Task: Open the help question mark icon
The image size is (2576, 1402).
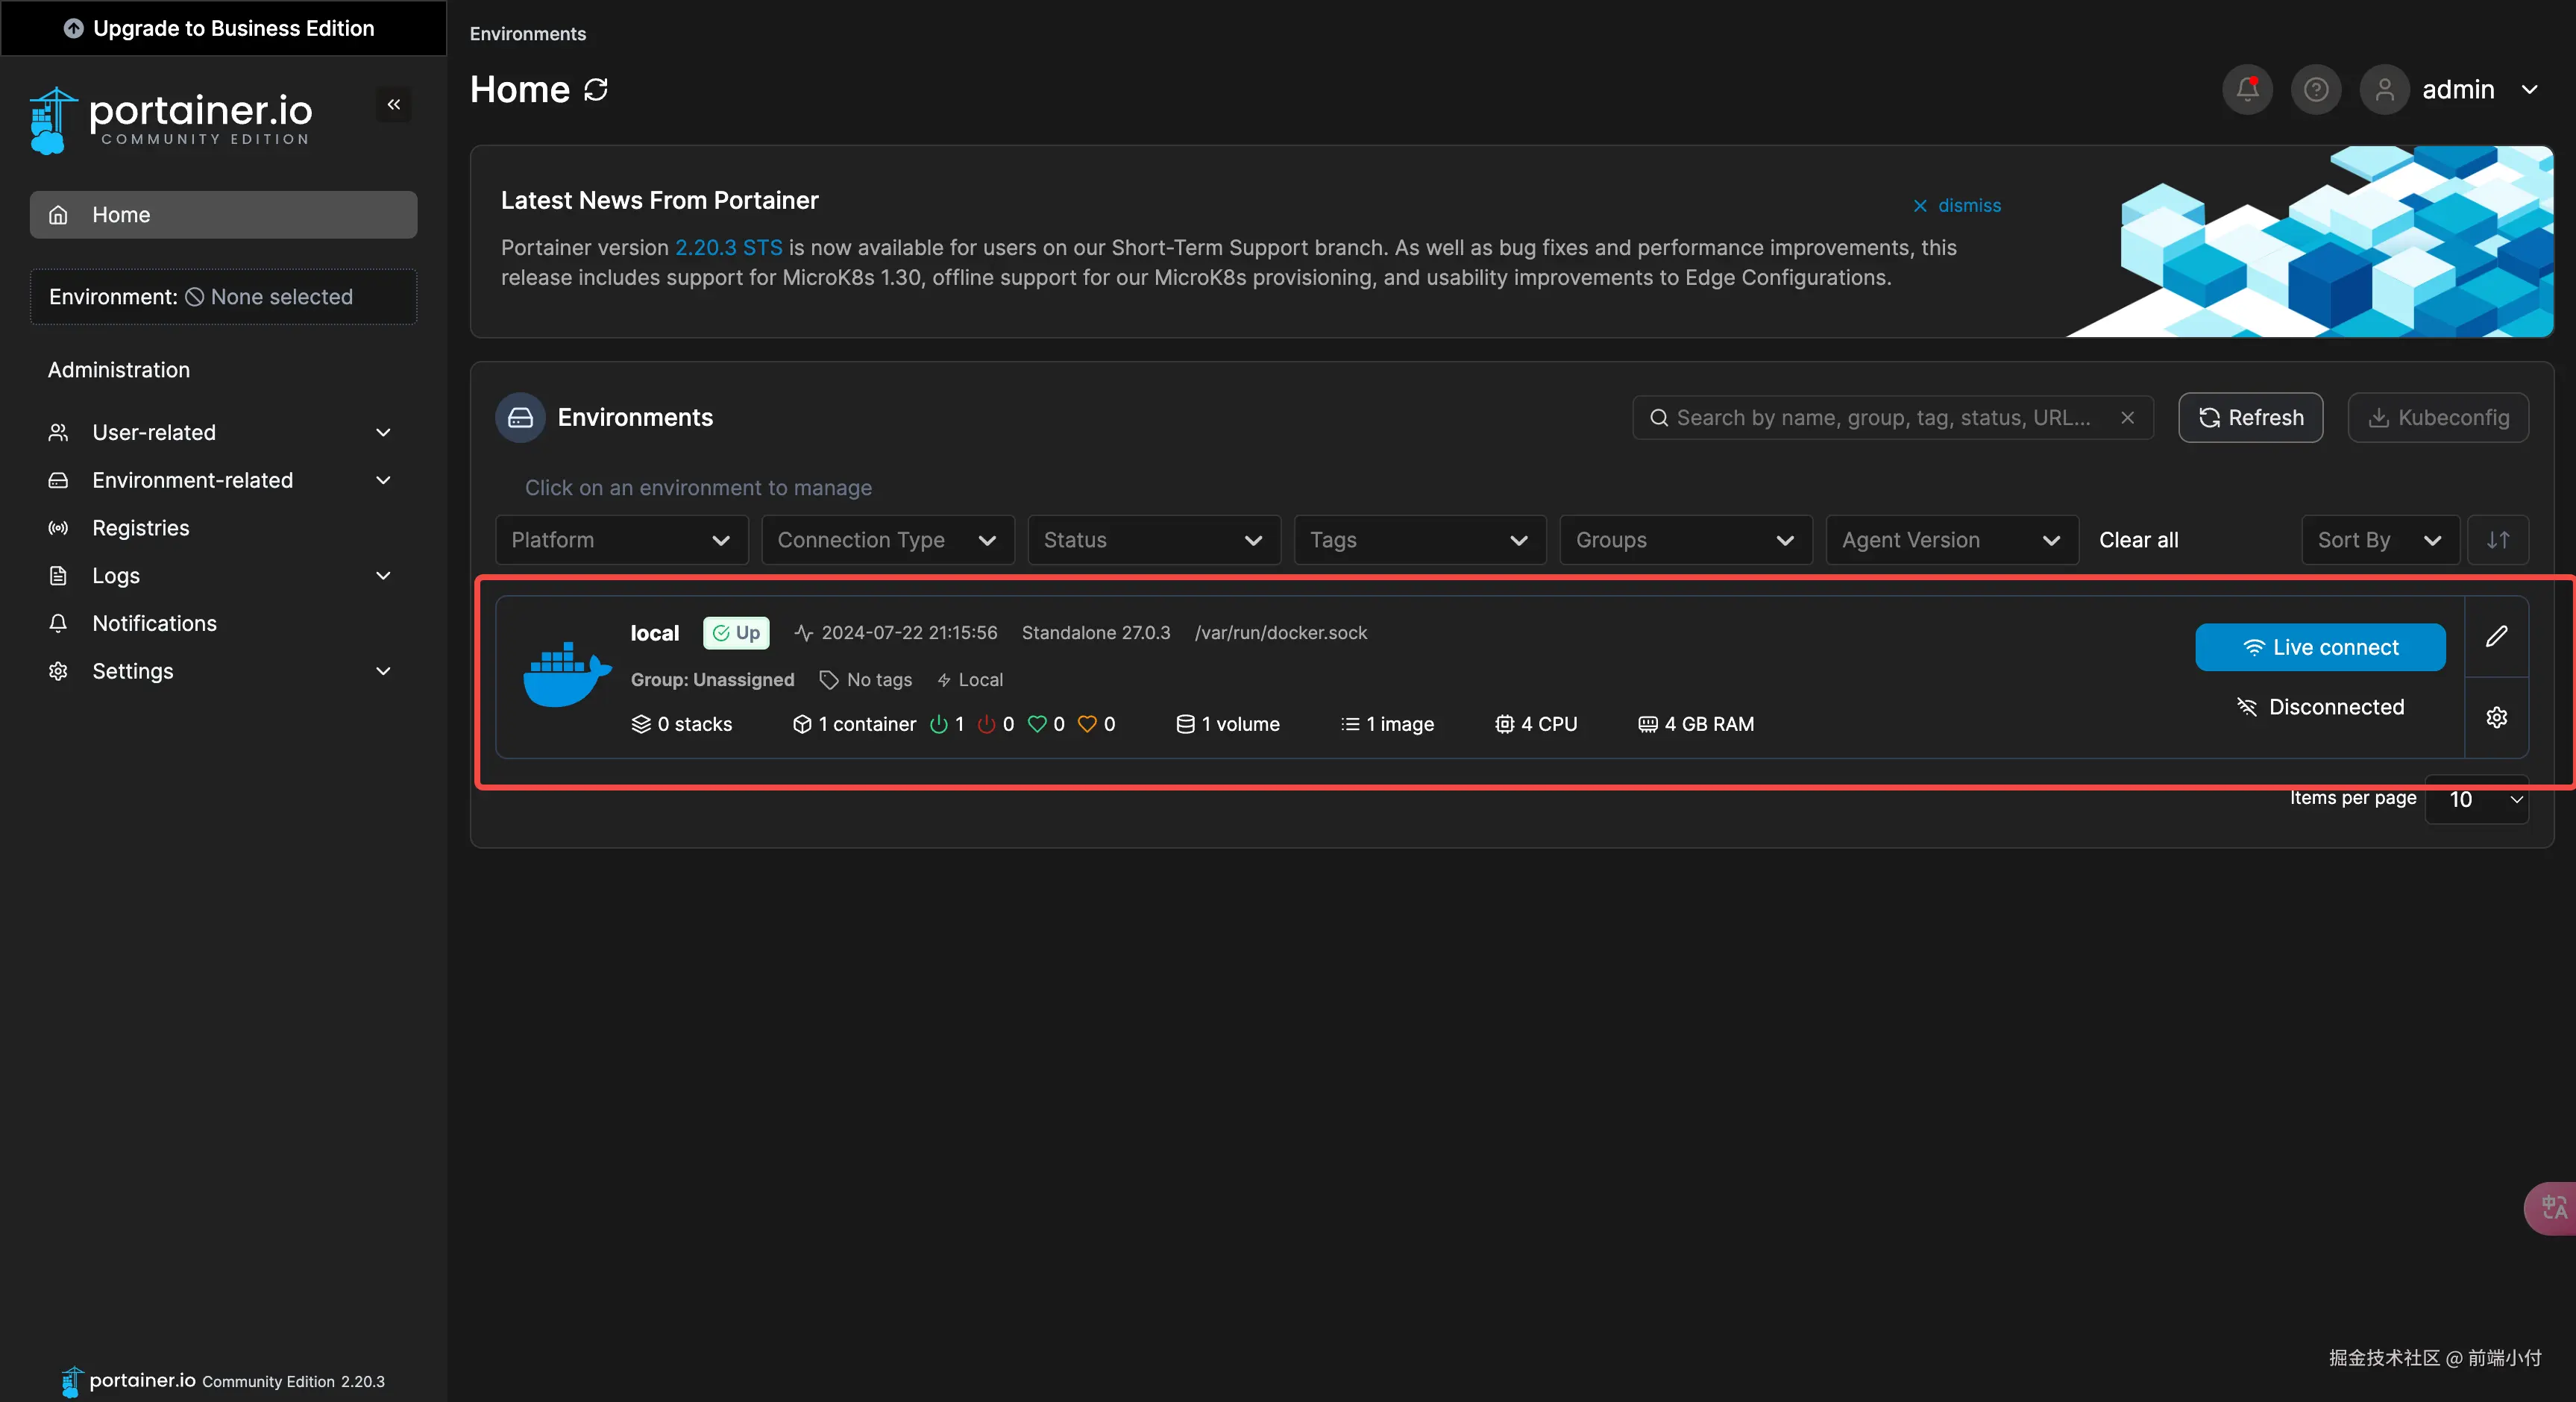Action: pos(2316,90)
